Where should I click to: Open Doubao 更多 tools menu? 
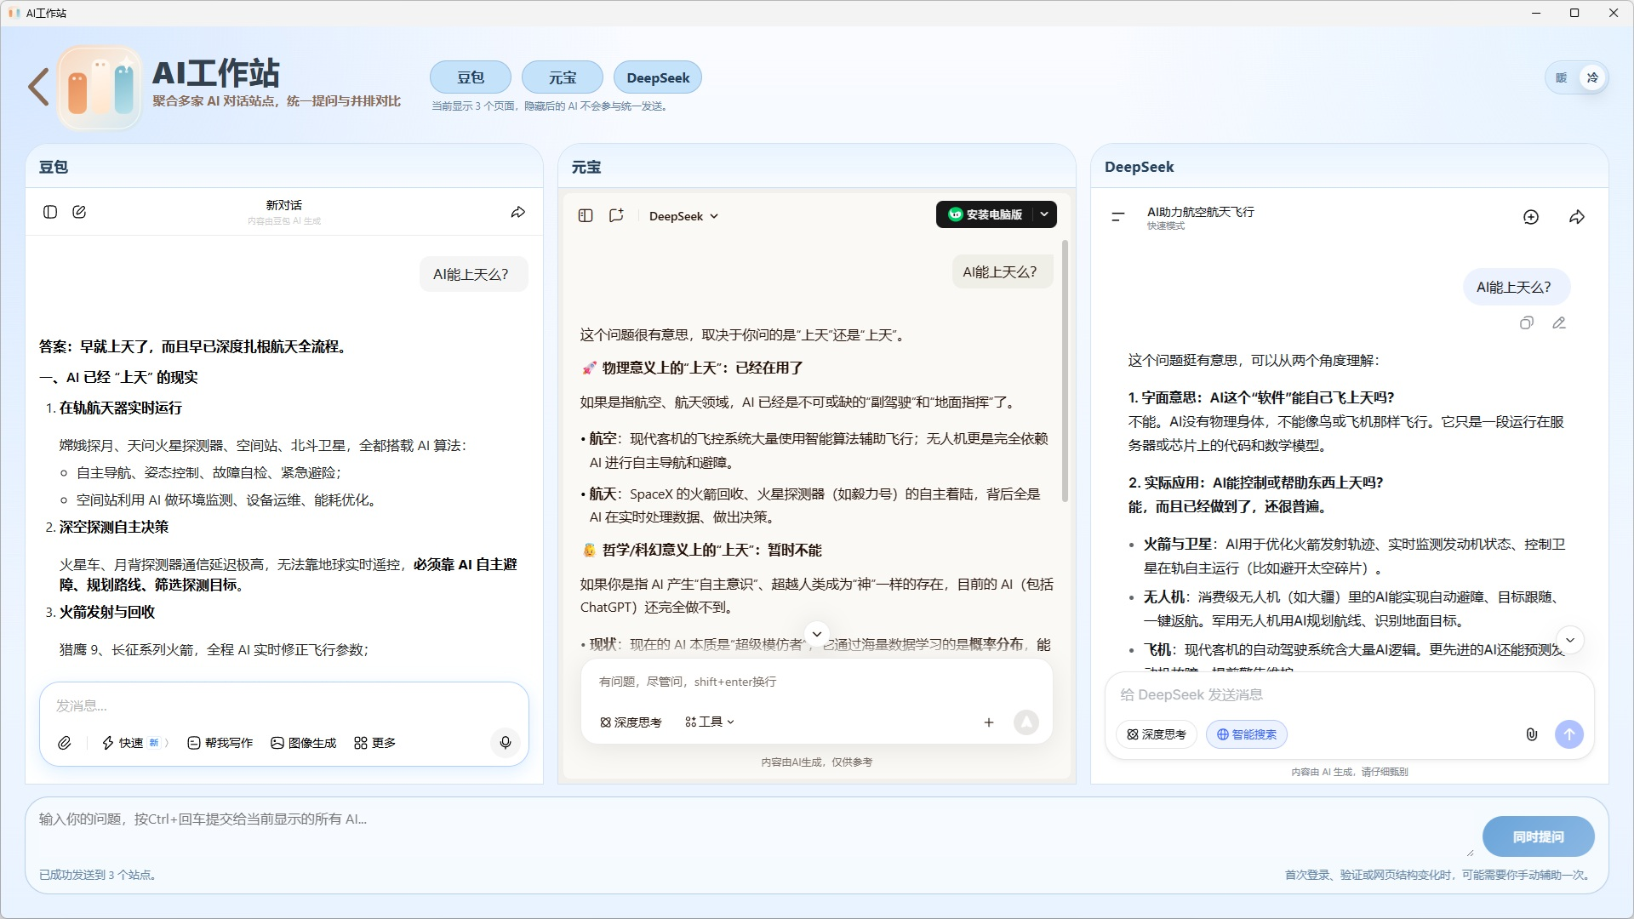[x=374, y=743]
